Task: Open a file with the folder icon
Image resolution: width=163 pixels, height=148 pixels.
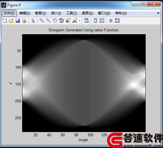Action: 11,21
